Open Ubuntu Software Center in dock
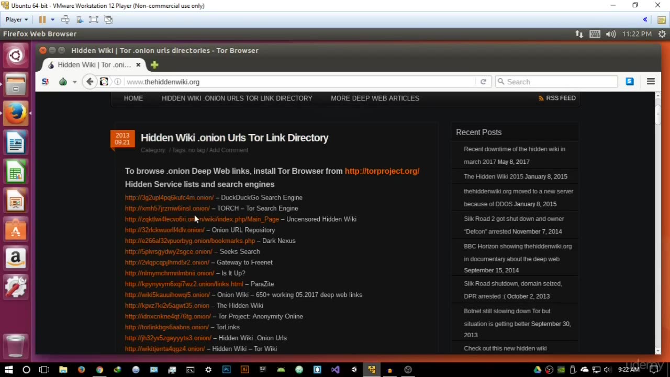 tap(16, 229)
